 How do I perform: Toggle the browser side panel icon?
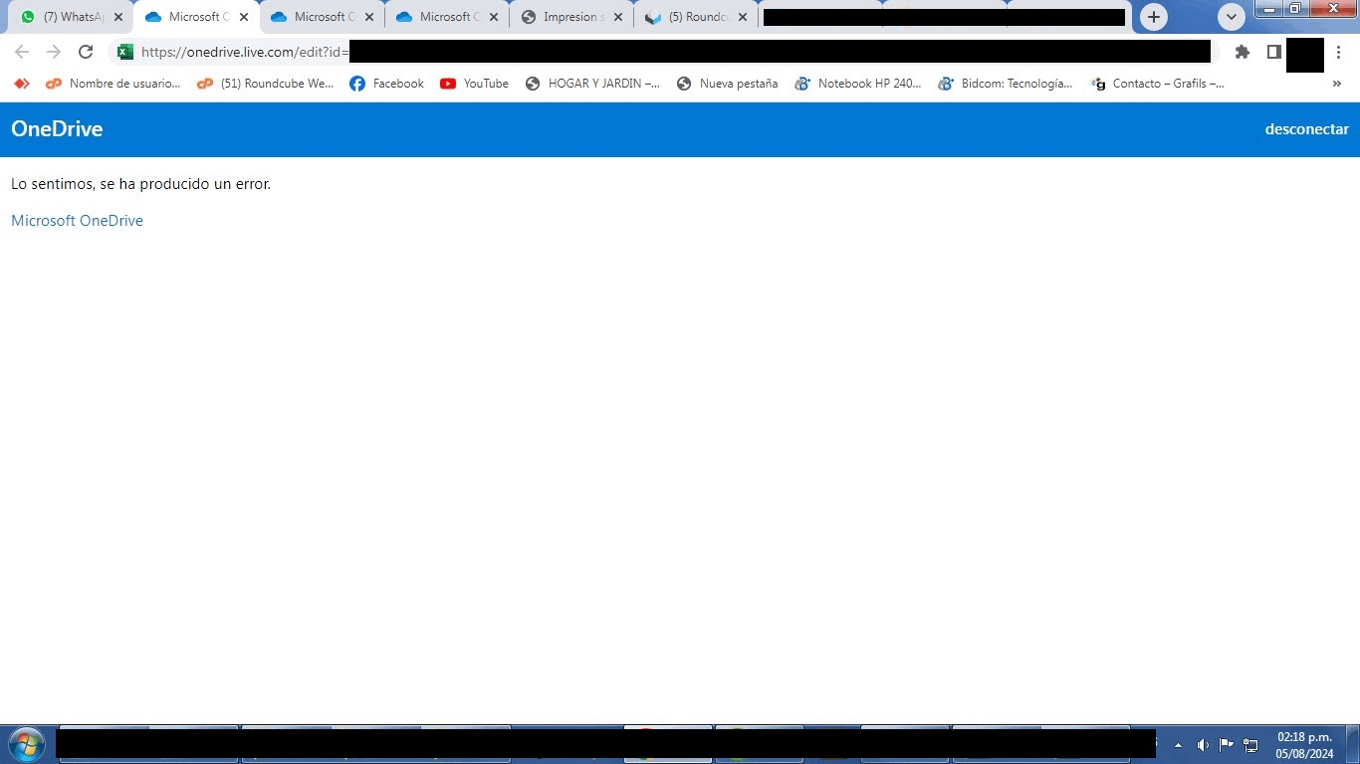point(1273,52)
